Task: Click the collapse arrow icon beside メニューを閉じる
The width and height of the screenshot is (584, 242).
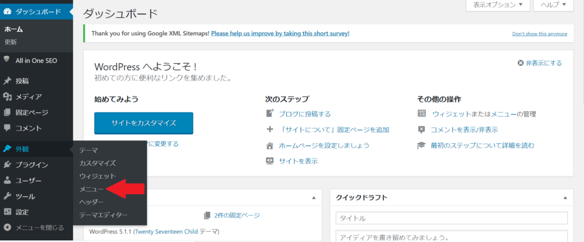Action: (7, 228)
